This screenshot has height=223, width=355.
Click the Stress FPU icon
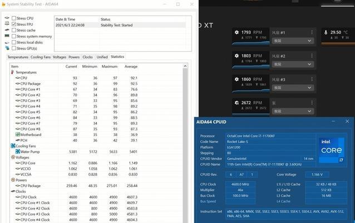[x=7, y=23]
